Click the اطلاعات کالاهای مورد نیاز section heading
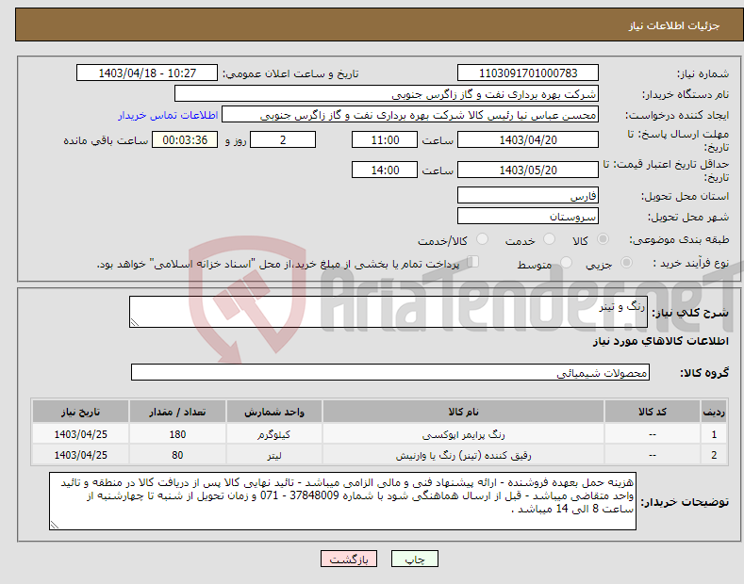The width and height of the screenshot is (744, 584). pyautogui.click(x=660, y=341)
